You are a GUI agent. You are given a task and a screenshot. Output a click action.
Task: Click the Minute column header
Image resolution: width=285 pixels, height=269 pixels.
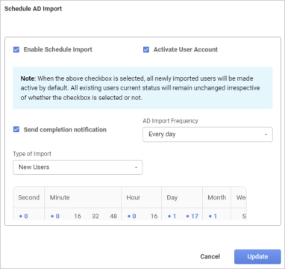[60, 197]
